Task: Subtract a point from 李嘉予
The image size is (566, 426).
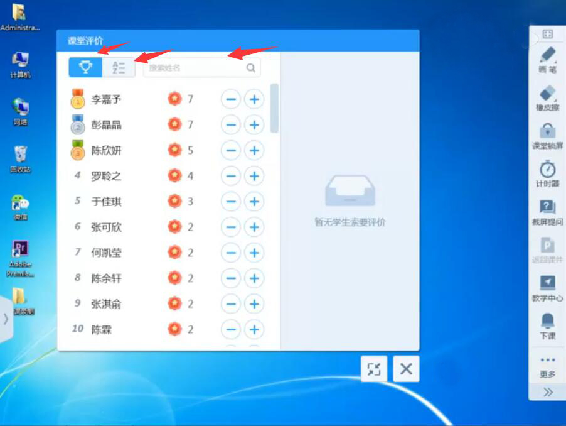Action: [x=231, y=99]
